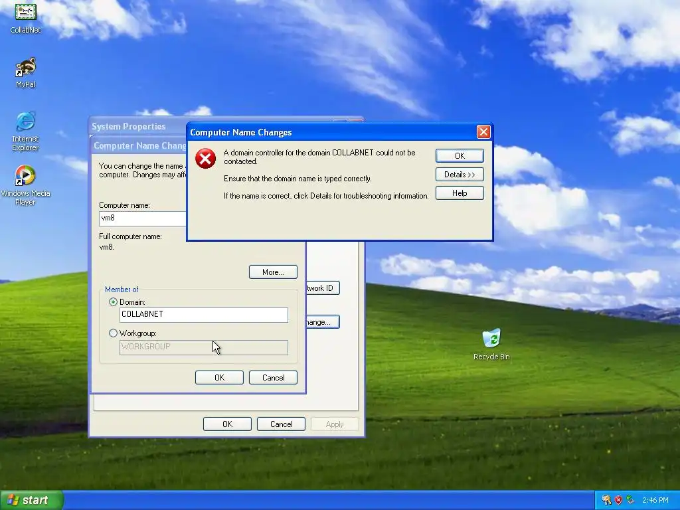Click the network connection tray icon
Image resolution: width=680 pixels, height=510 pixels.
tap(630, 500)
